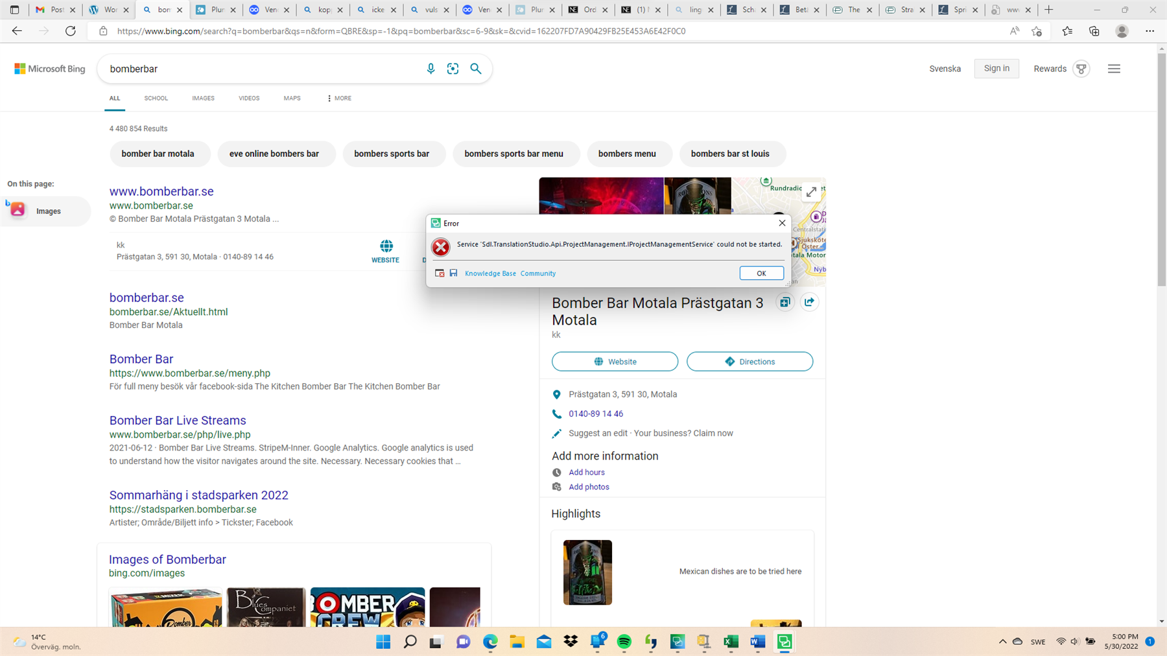
Task: Close the Error dialog with X
Action: click(782, 223)
